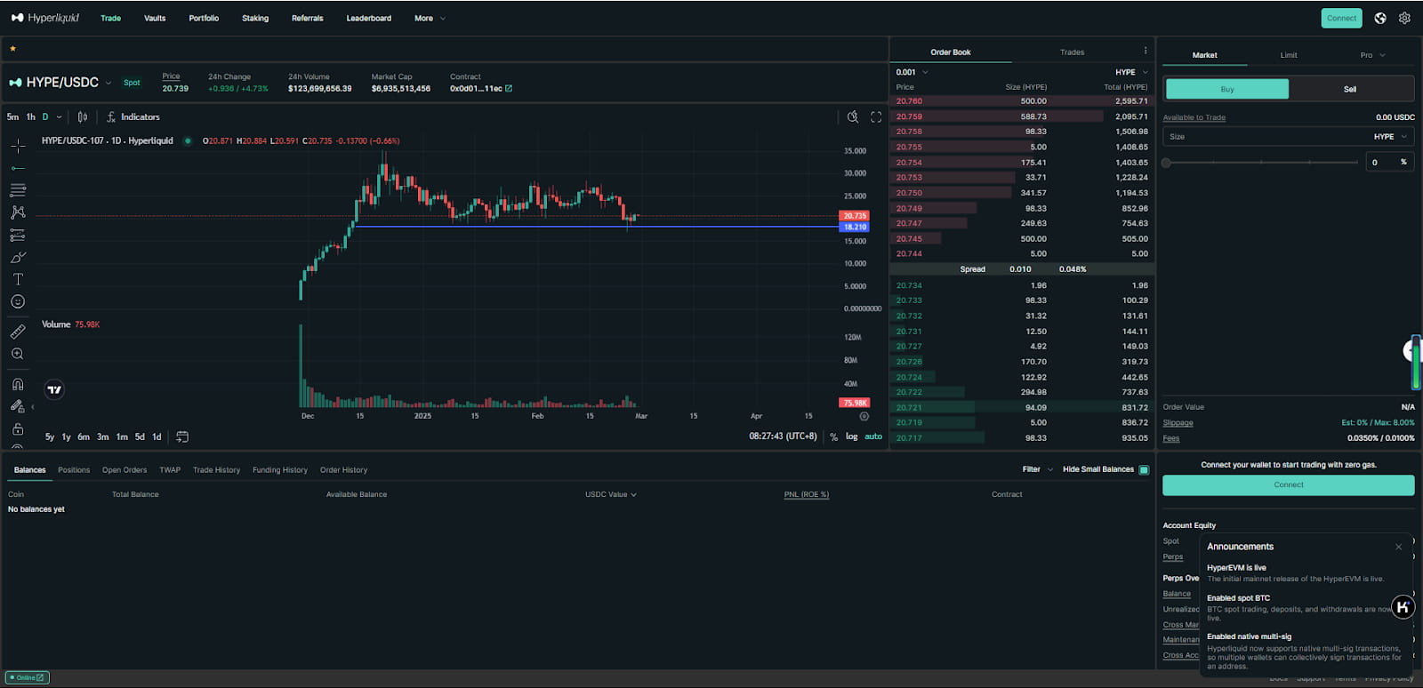Select the crosshair cursor tool

(18, 146)
